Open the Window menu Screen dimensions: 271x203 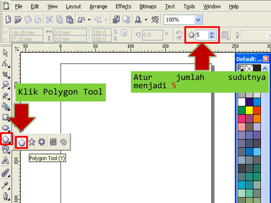pos(212,7)
